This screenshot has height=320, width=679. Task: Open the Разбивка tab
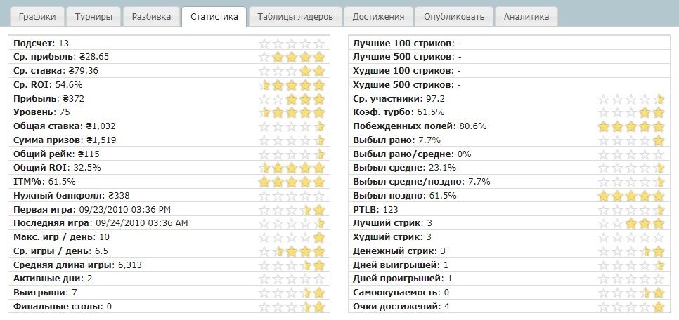tap(150, 17)
